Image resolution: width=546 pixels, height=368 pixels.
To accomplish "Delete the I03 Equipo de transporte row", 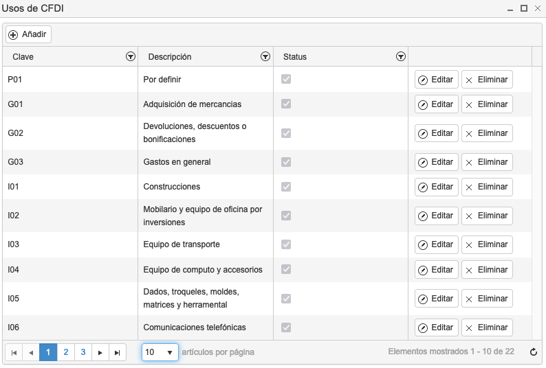I will click(x=487, y=244).
